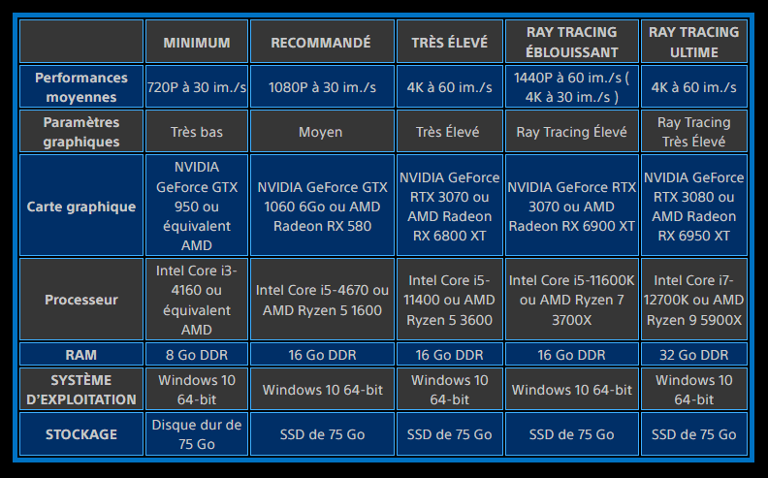Select the 1080P à 30 im./s cell
The width and height of the screenshot is (768, 478).
point(321,87)
